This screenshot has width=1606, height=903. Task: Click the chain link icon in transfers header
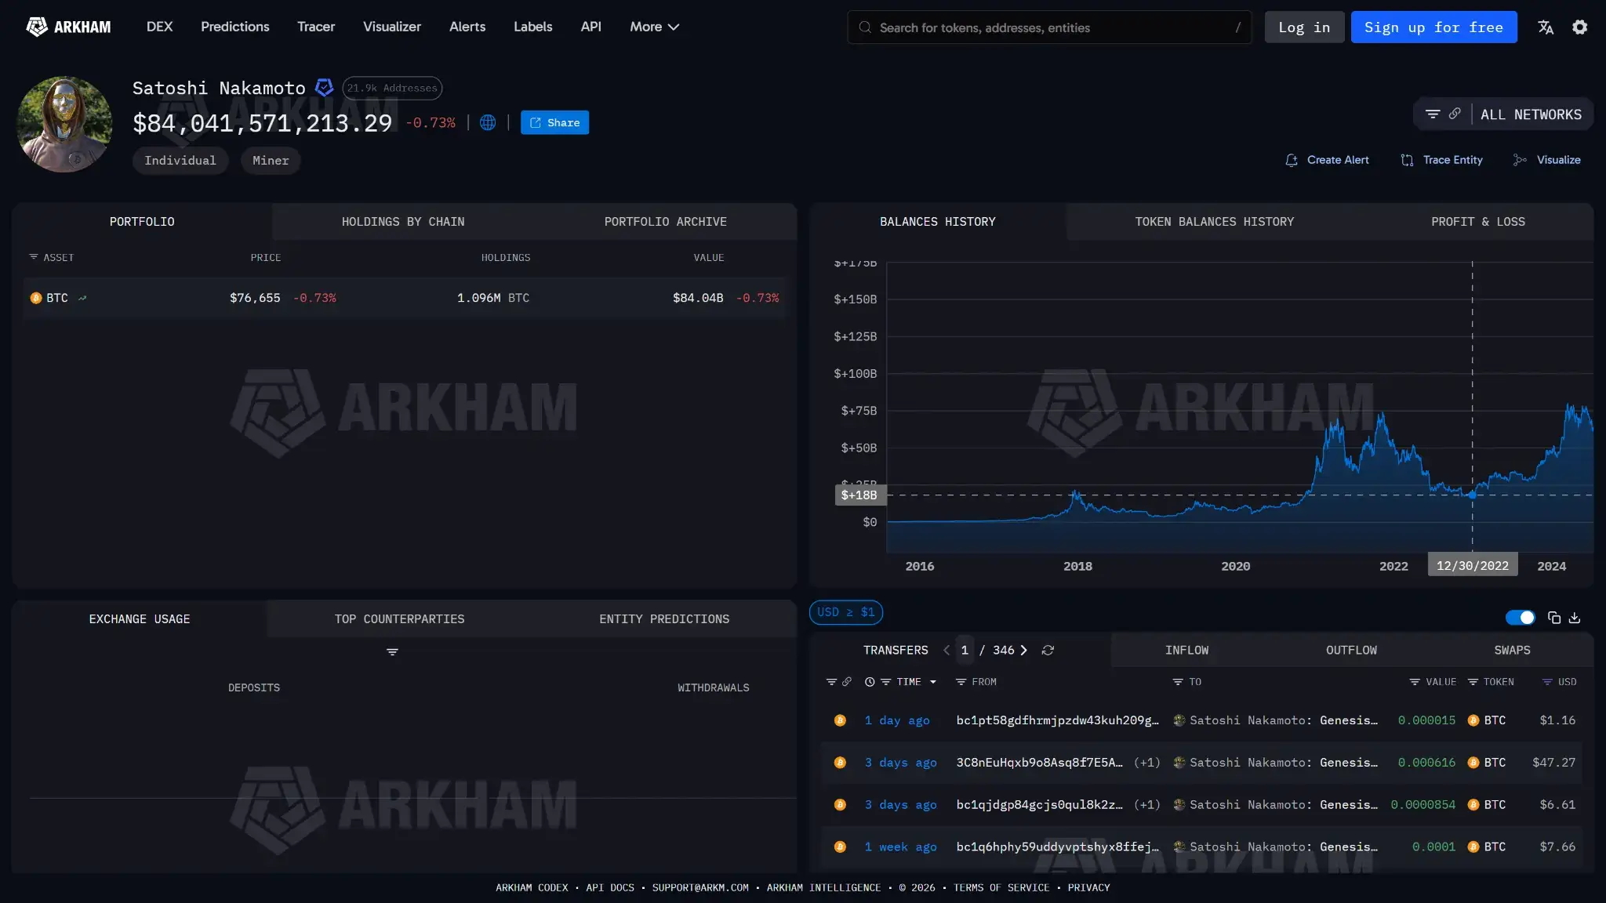click(847, 682)
